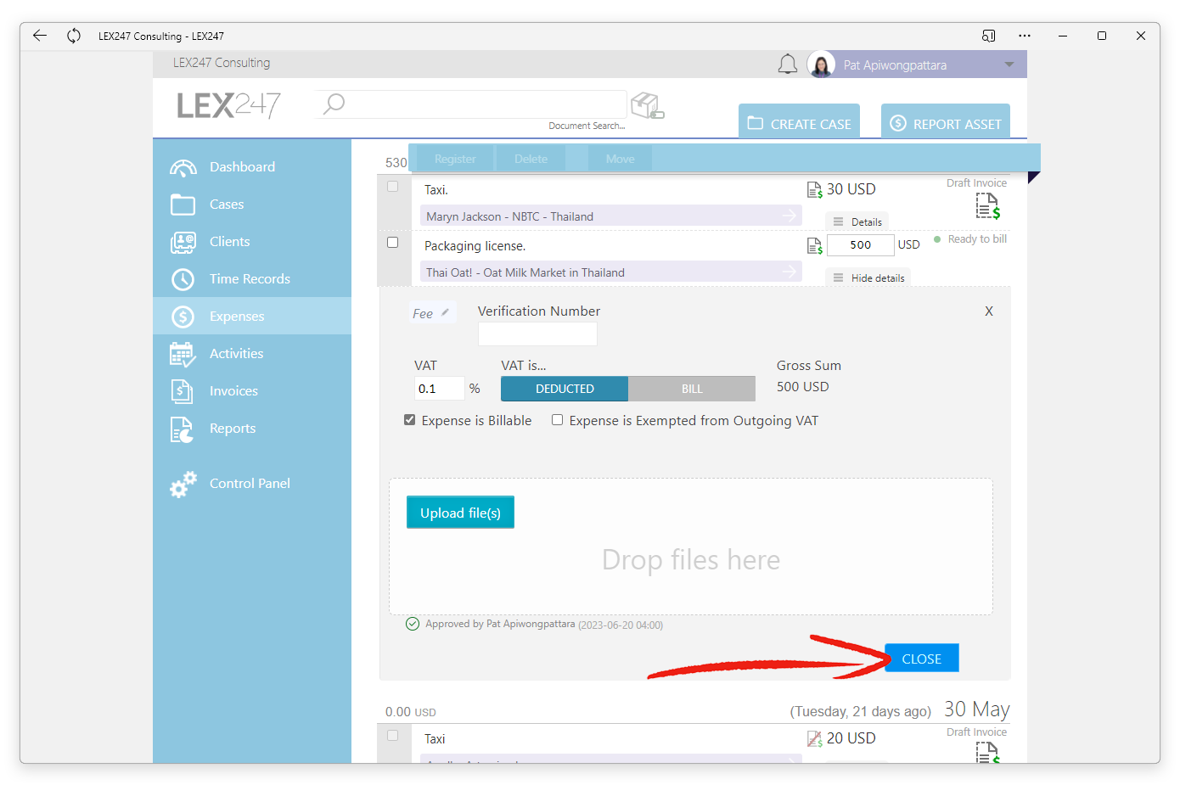Switch VAT option to BILL
The height and width of the screenshot is (785, 1180).
click(x=692, y=389)
